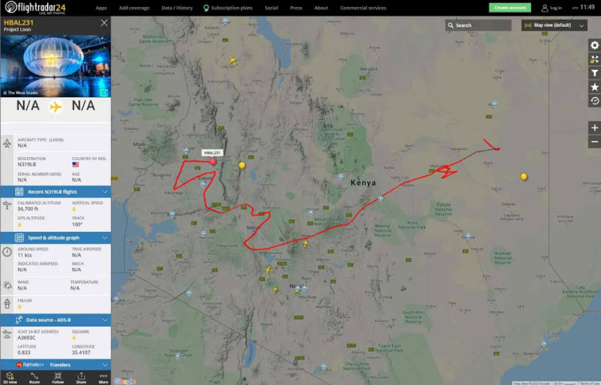Click the Create account button
601x385 pixels.
(x=510, y=8)
